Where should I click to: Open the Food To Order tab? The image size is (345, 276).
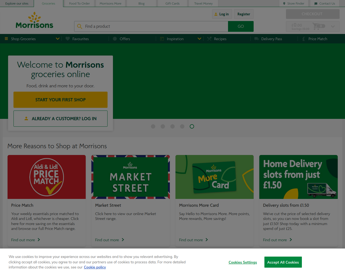coord(80,4)
